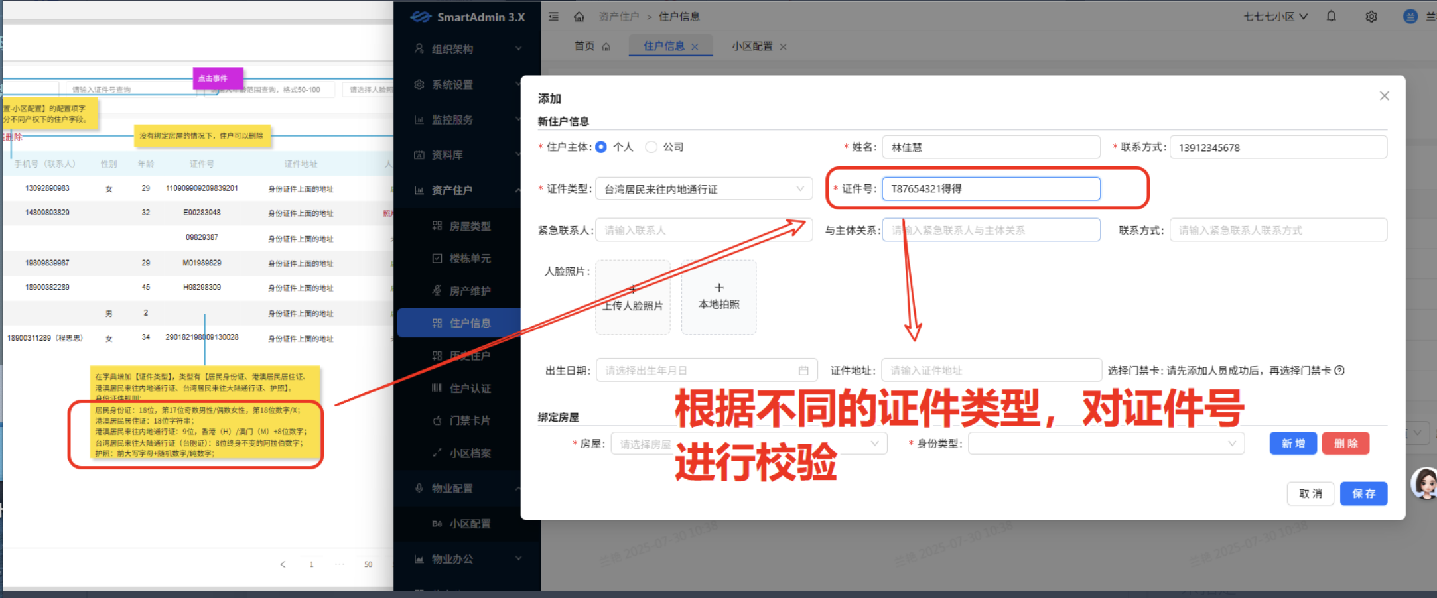Open settings gear icon in header
Screen dimensions: 1437x598
tap(1371, 17)
